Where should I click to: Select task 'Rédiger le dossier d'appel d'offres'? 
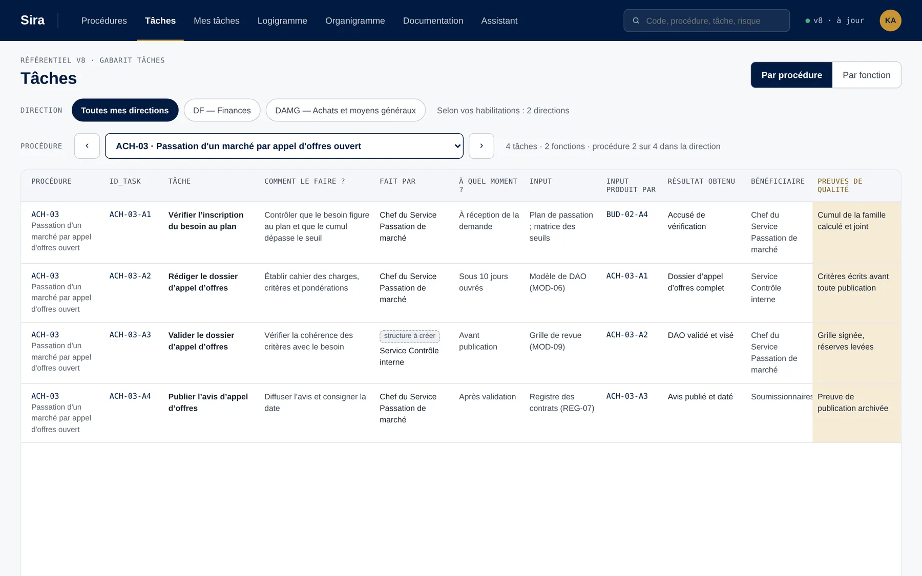click(x=203, y=282)
